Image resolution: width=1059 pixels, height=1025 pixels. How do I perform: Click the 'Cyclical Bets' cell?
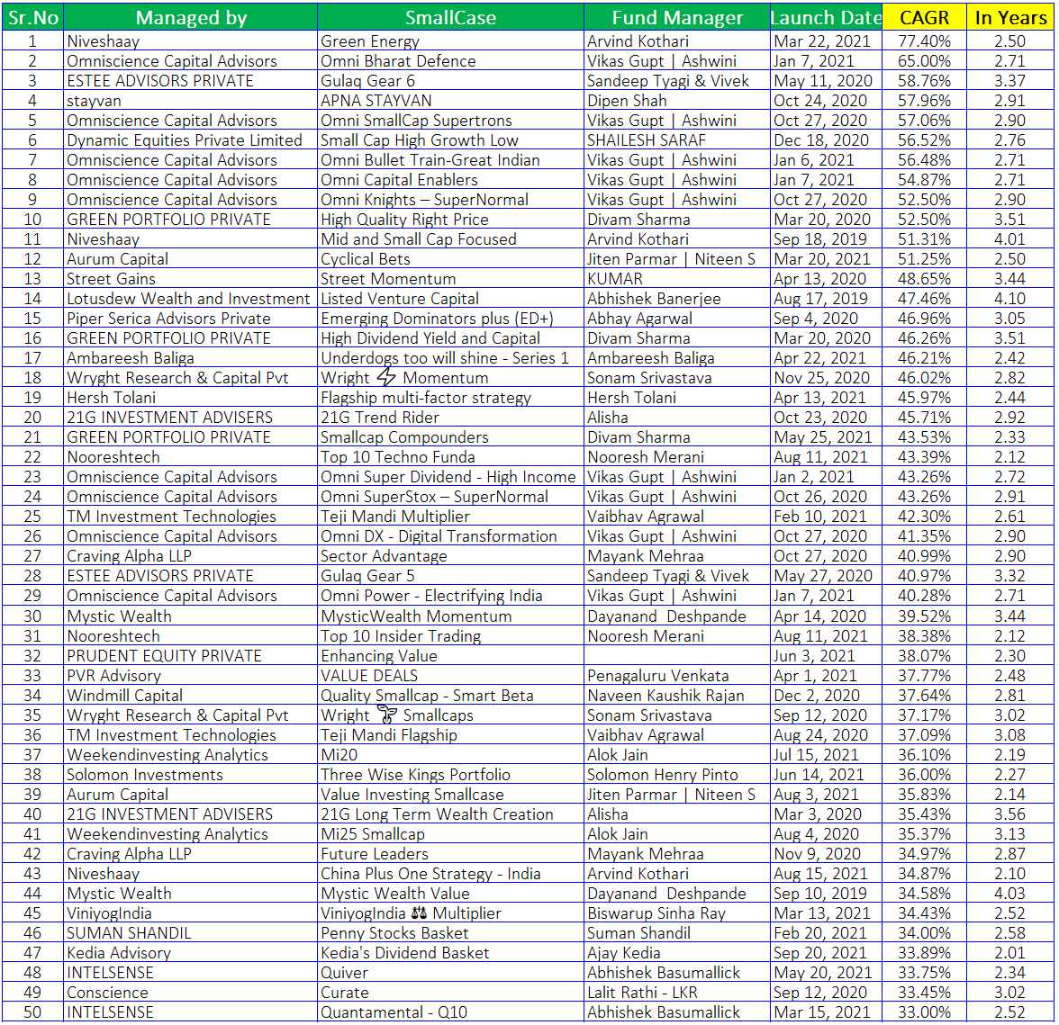click(450, 259)
